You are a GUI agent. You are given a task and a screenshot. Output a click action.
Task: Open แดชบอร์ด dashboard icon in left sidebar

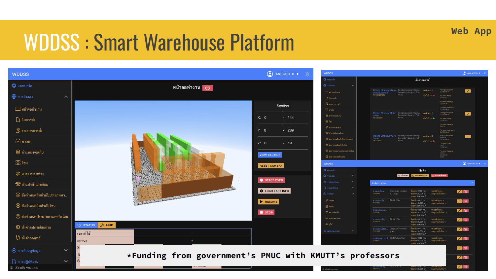pos(14,86)
